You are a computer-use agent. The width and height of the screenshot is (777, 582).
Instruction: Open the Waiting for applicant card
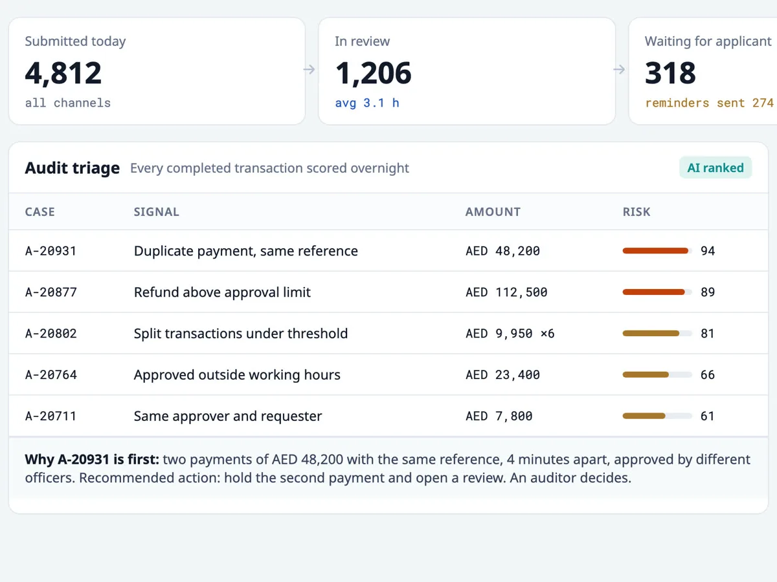(703, 71)
